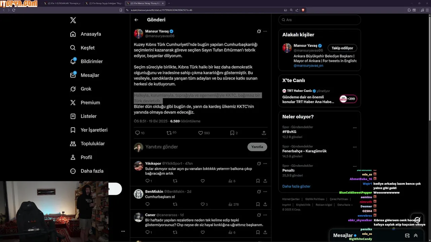The image size is (431, 242).
Task: Open more options on Caner's reply
Action: (265, 215)
